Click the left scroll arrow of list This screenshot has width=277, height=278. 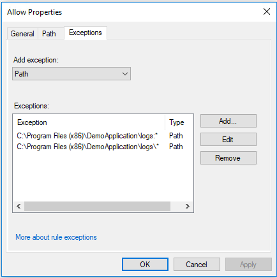(19, 207)
